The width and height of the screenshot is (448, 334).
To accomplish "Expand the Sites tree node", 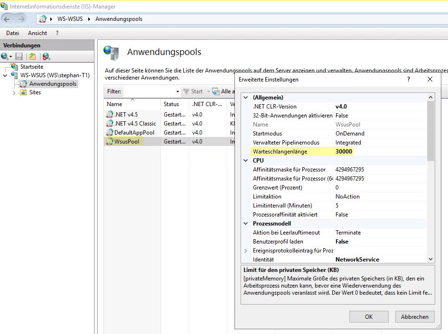I will pos(14,93).
